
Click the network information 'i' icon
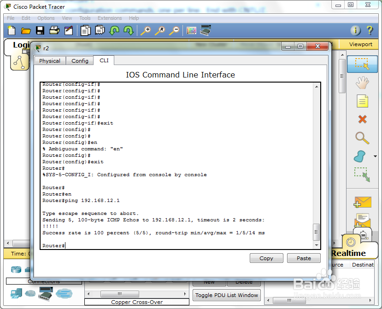(x=355, y=30)
